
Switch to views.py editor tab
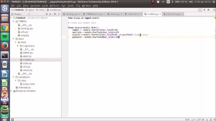[x=115, y=14]
